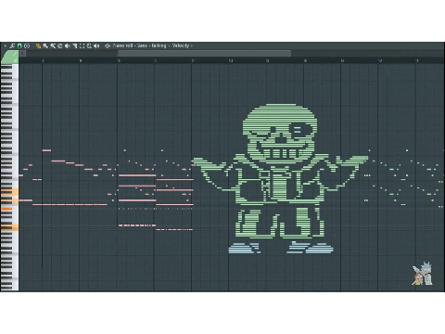Open the Velocity control selector
Screen dimensions: 445x334
pyautogui.click(x=181, y=45)
